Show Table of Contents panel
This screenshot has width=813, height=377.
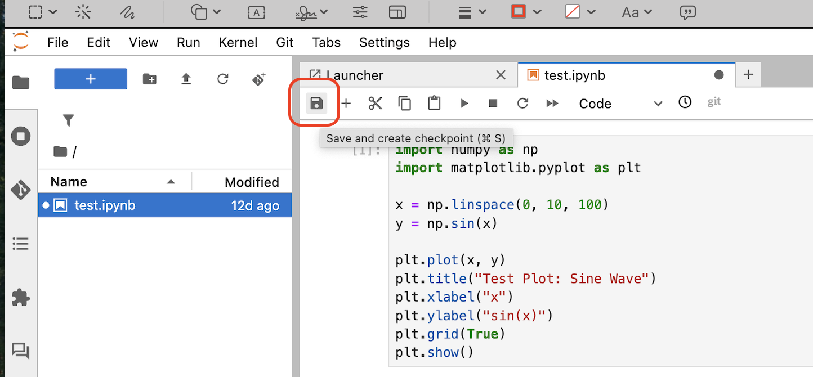click(x=21, y=244)
